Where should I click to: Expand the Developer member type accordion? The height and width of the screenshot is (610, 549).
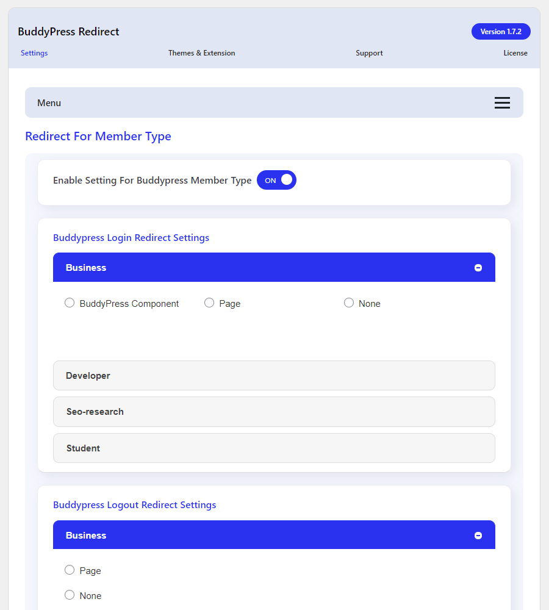[273, 375]
